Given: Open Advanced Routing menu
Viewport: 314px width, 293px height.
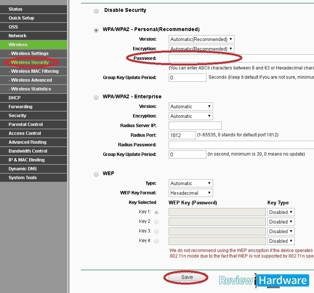Looking at the screenshot, I should coord(33,142).
